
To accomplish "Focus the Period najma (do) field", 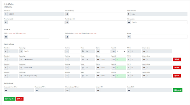I will tap(98, 22).
